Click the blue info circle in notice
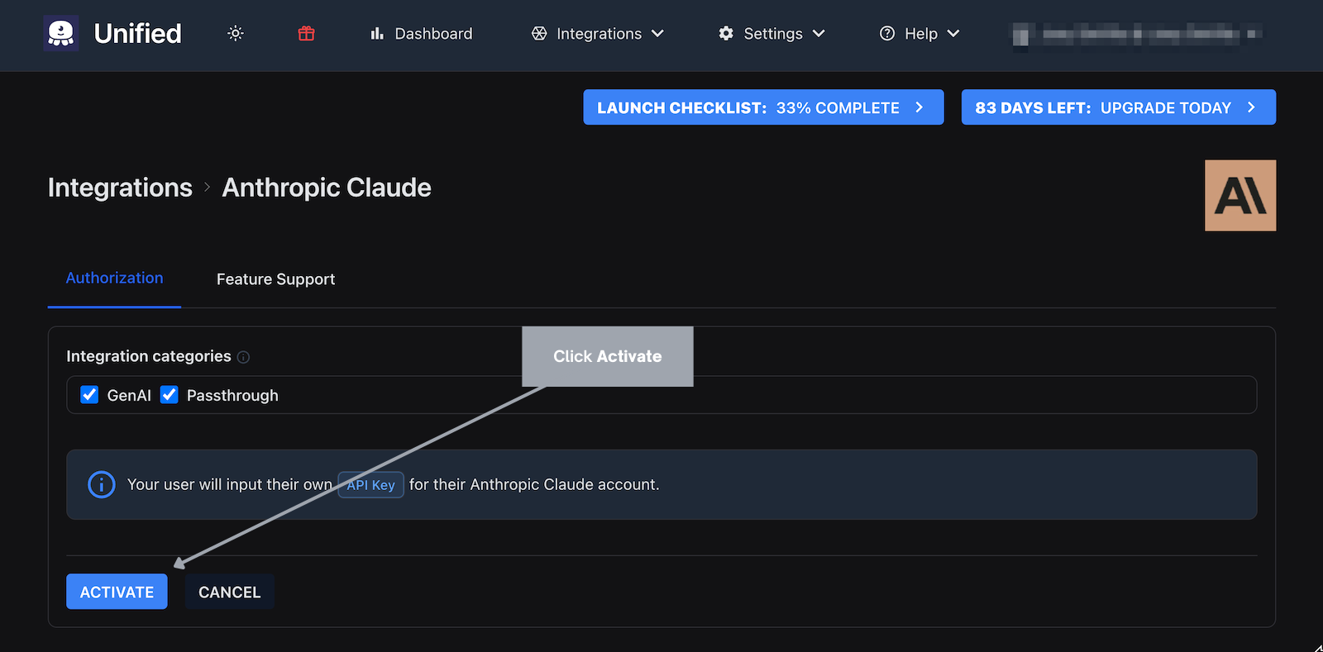Screen dimensions: 1323x652 [102, 484]
